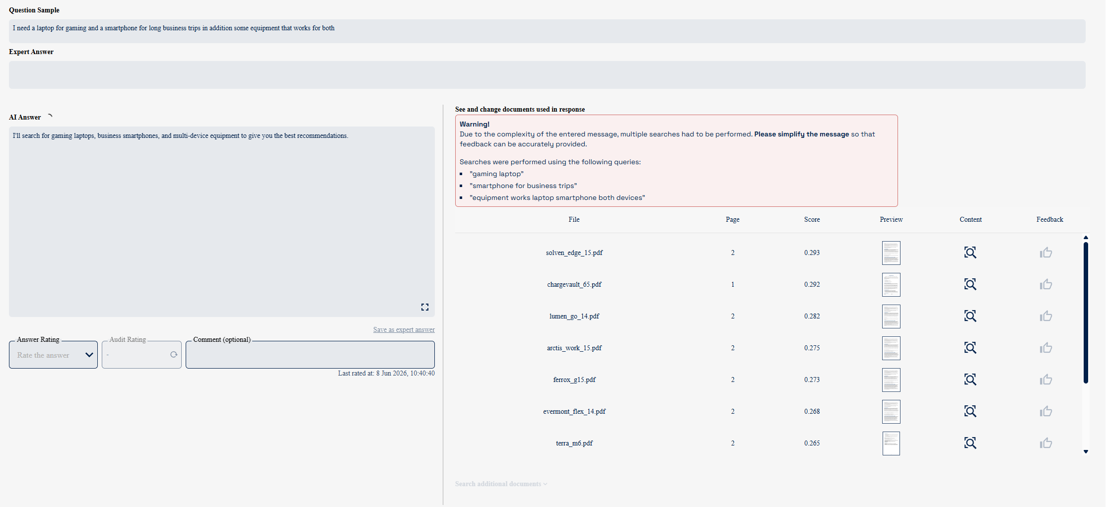Expand the AI Answer box to fullscreen
The width and height of the screenshot is (1107, 507).
tap(425, 307)
